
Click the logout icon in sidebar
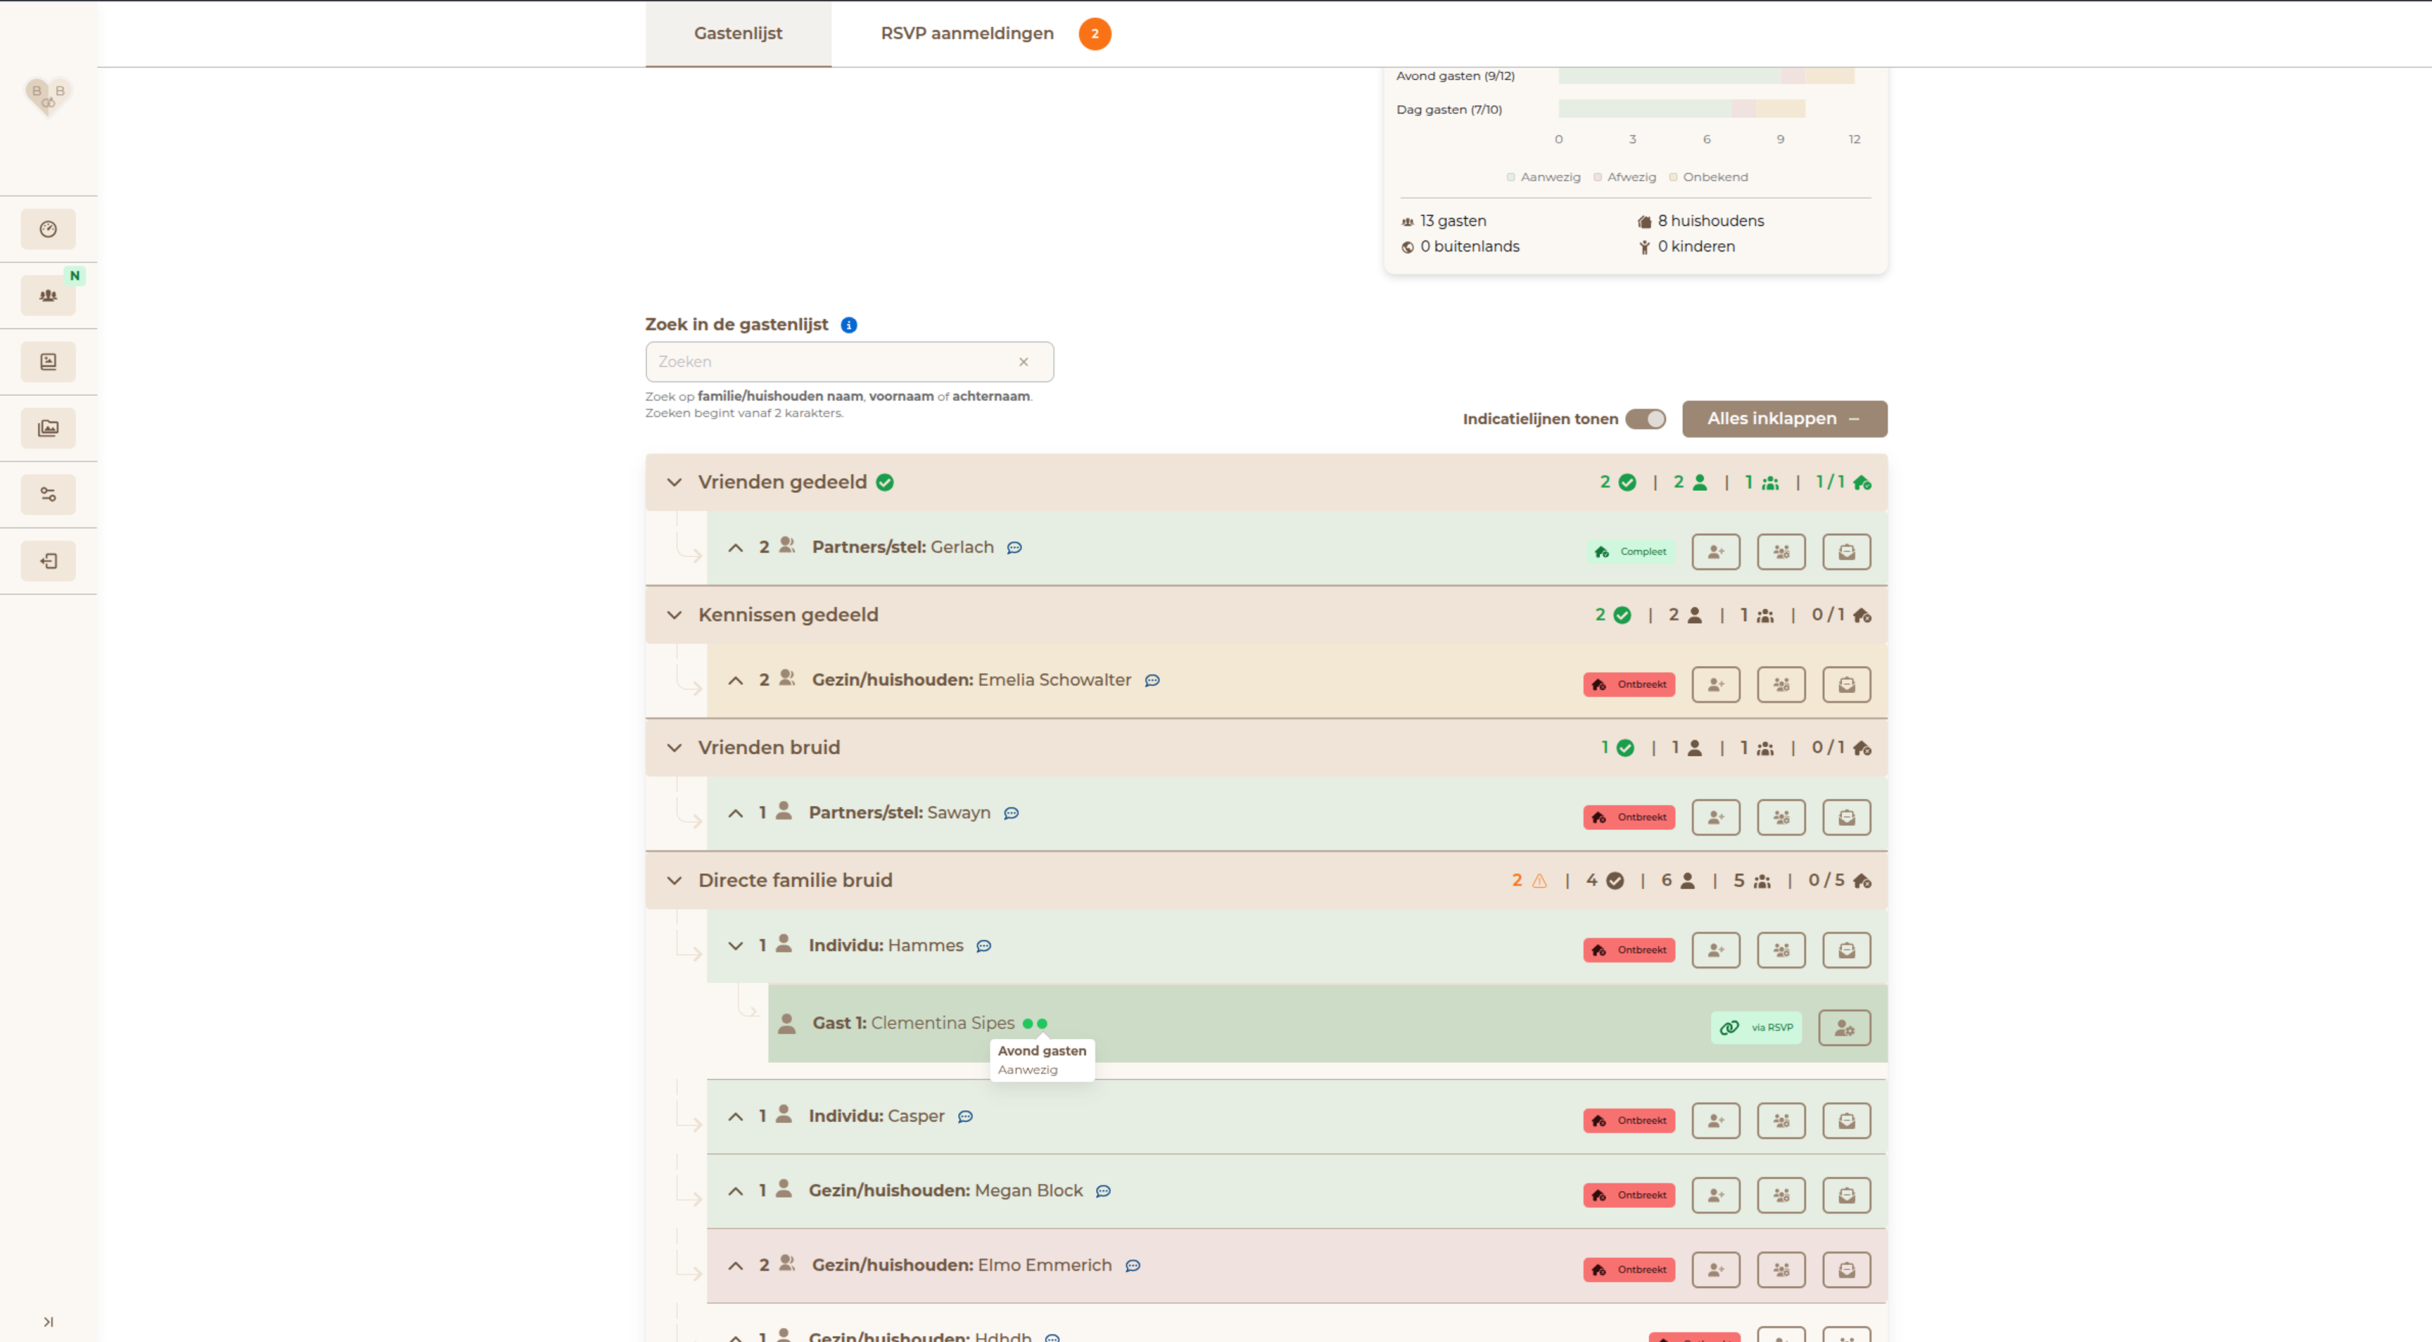(48, 561)
